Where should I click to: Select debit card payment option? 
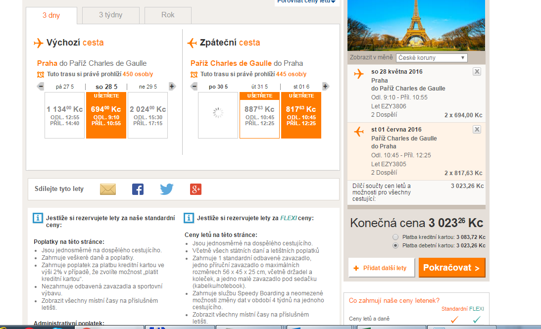click(x=395, y=245)
